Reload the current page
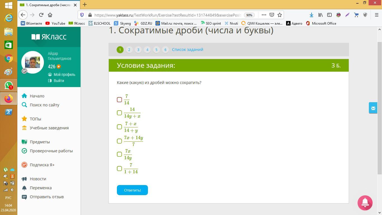 (41, 15)
